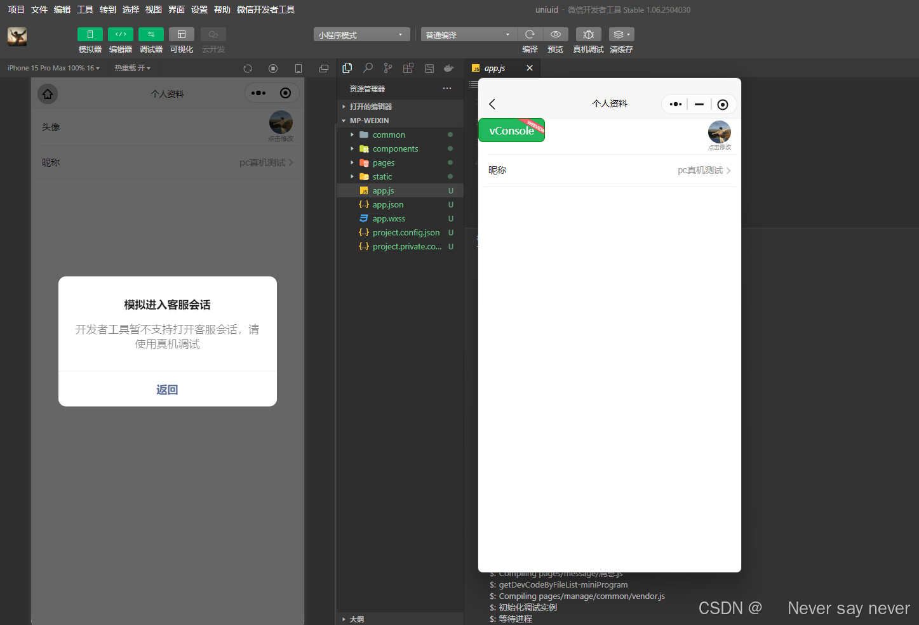
Task: Open the resource manager more options (…)
Action: (x=447, y=88)
